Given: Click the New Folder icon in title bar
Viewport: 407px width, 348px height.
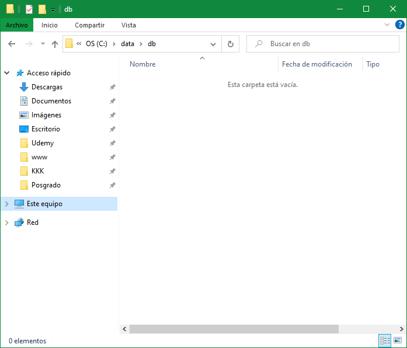Looking at the screenshot, I should click(x=41, y=9).
